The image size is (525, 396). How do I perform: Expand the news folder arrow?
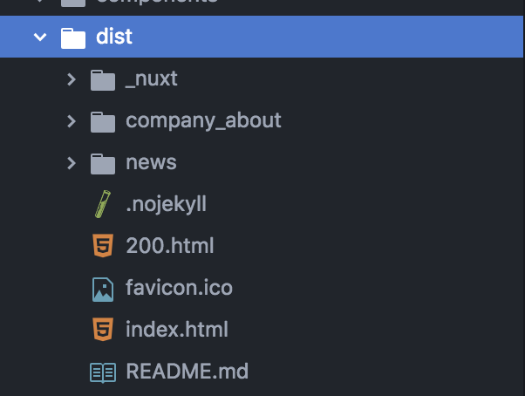[x=71, y=163]
